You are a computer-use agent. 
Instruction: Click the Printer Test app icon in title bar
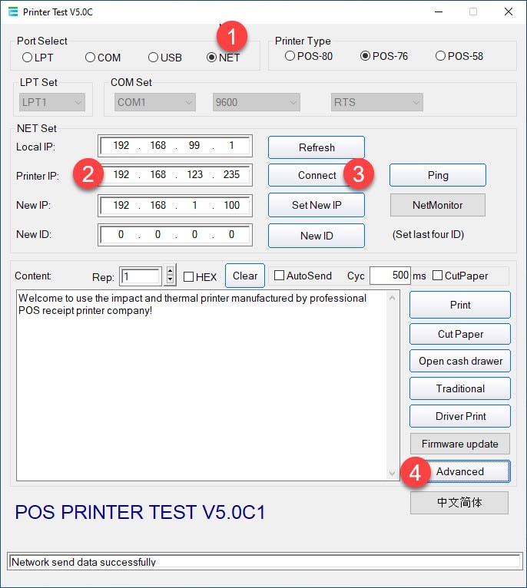coord(13,12)
